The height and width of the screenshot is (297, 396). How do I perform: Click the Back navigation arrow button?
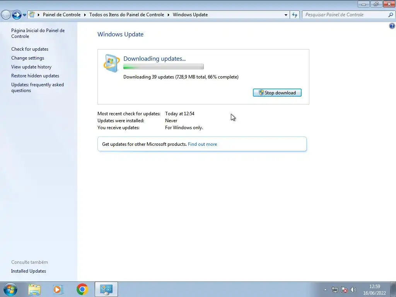click(6, 15)
